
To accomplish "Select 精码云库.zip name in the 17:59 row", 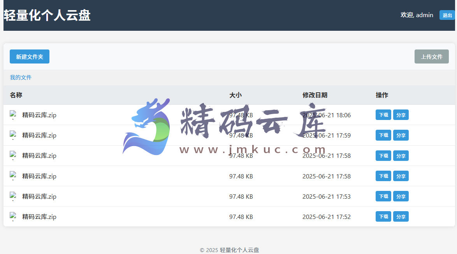I will pyautogui.click(x=39, y=136).
